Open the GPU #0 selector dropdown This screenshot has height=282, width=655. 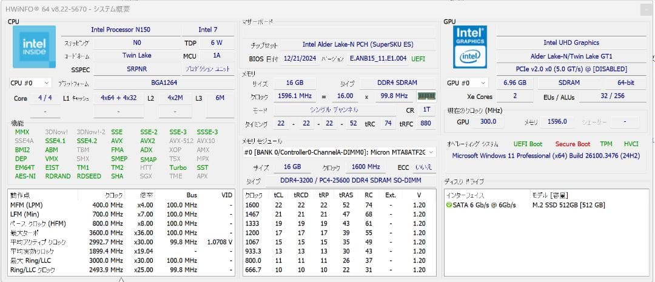pos(466,82)
